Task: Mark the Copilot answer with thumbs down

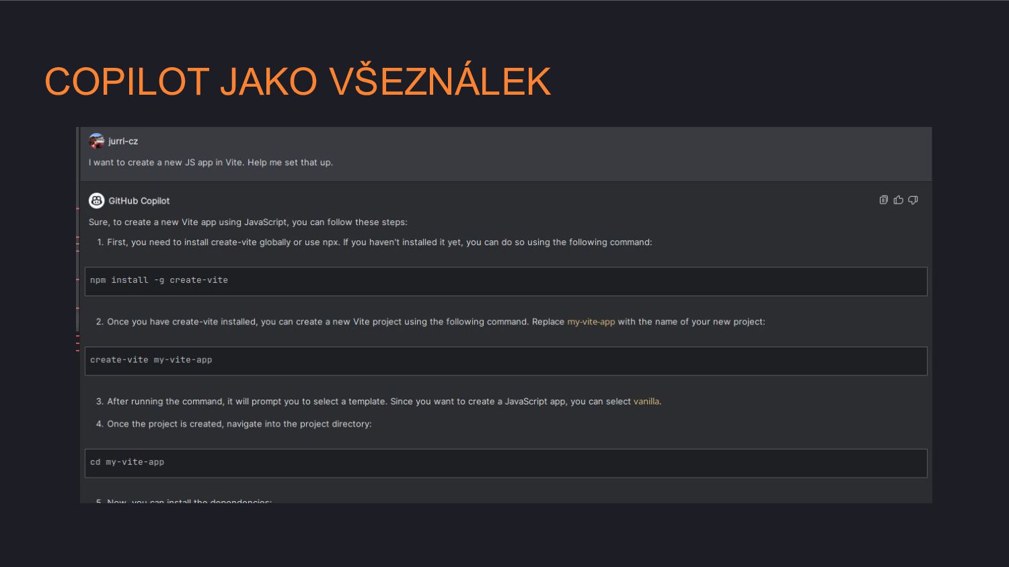Action: point(913,200)
